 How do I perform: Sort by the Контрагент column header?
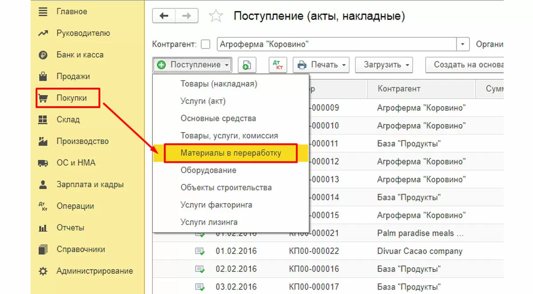422,89
